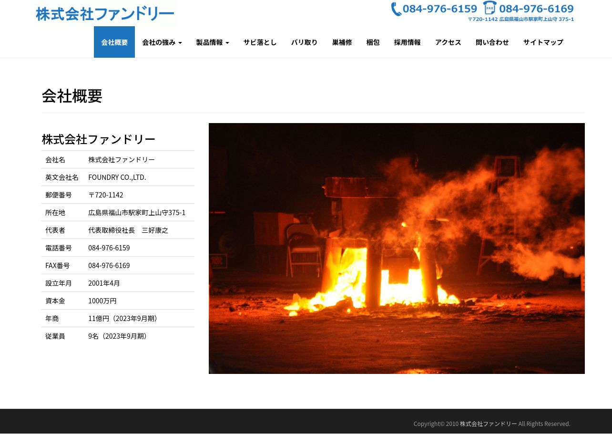Click the 会社概要 page heading

(x=72, y=96)
